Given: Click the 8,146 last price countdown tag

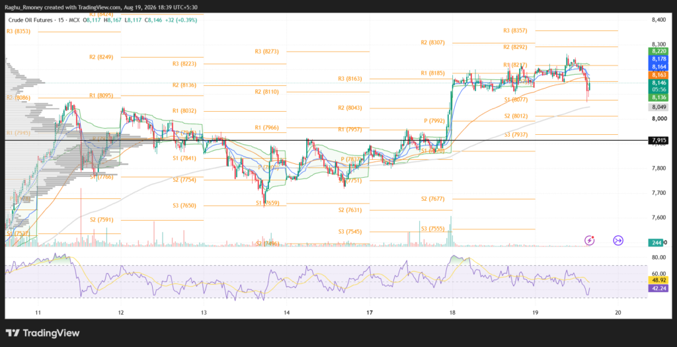Looking at the screenshot, I should [x=658, y=86].
